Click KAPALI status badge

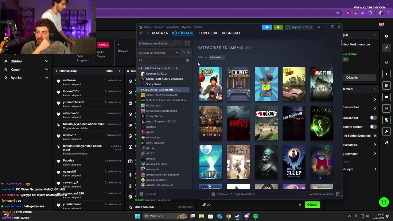[x=103, y=45]
